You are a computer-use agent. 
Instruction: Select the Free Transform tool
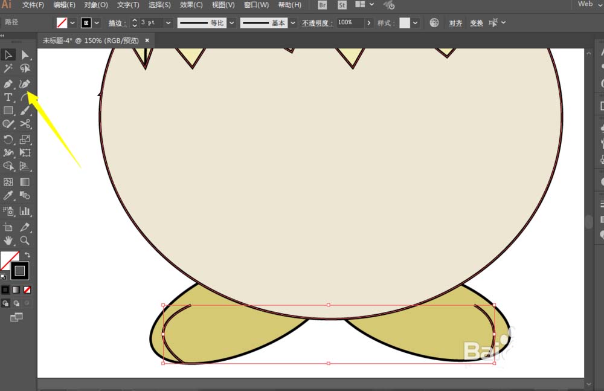tap(25, 153)
